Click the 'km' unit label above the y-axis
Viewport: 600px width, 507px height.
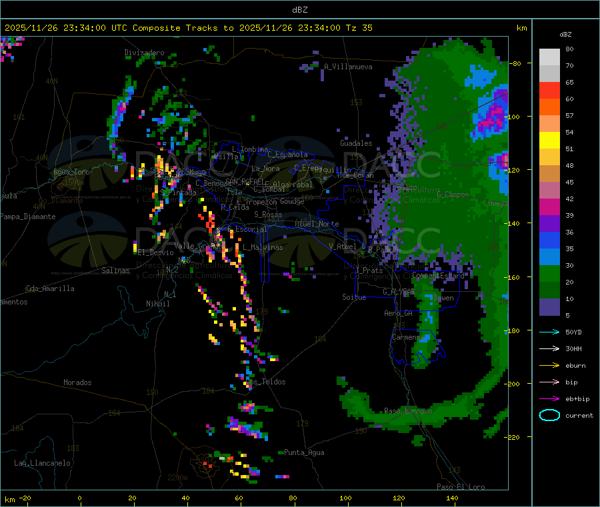click(521, 28)
